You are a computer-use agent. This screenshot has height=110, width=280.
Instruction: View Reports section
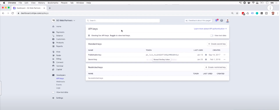click(x=59, y=46)
